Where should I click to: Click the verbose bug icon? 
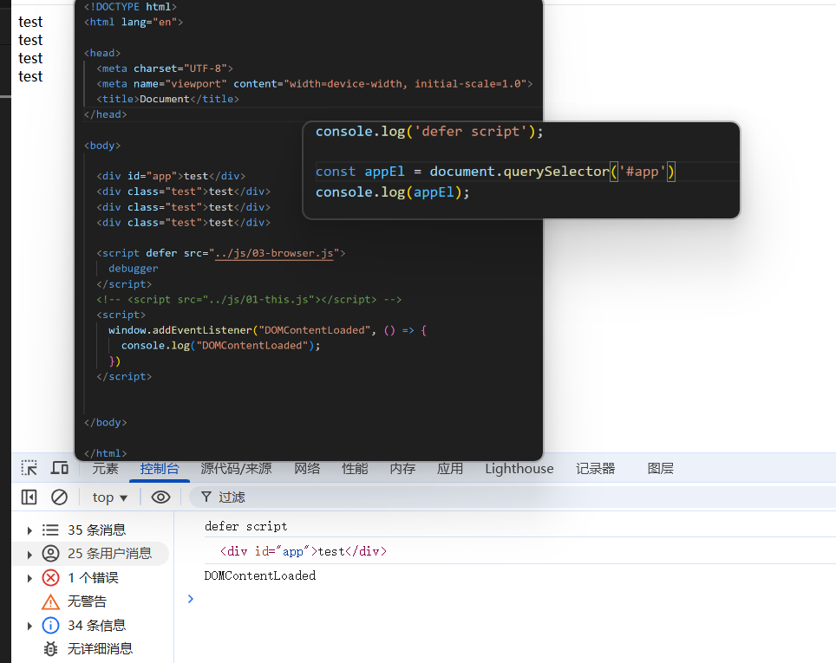click(x=50, y=648)
